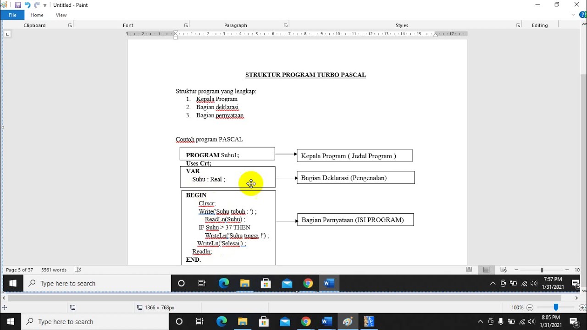The width and height of the screenshot is (587, 330).
Task: Select Print Layout in the captured Word status bar
Action: [486, 270]
